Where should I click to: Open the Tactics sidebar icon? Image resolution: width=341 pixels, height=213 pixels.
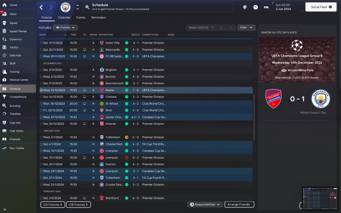4,47
